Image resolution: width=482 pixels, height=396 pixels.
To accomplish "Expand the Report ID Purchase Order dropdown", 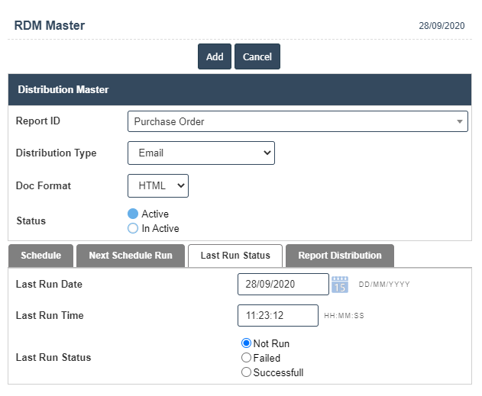I will pyautogui.click(x=297, y=121).
